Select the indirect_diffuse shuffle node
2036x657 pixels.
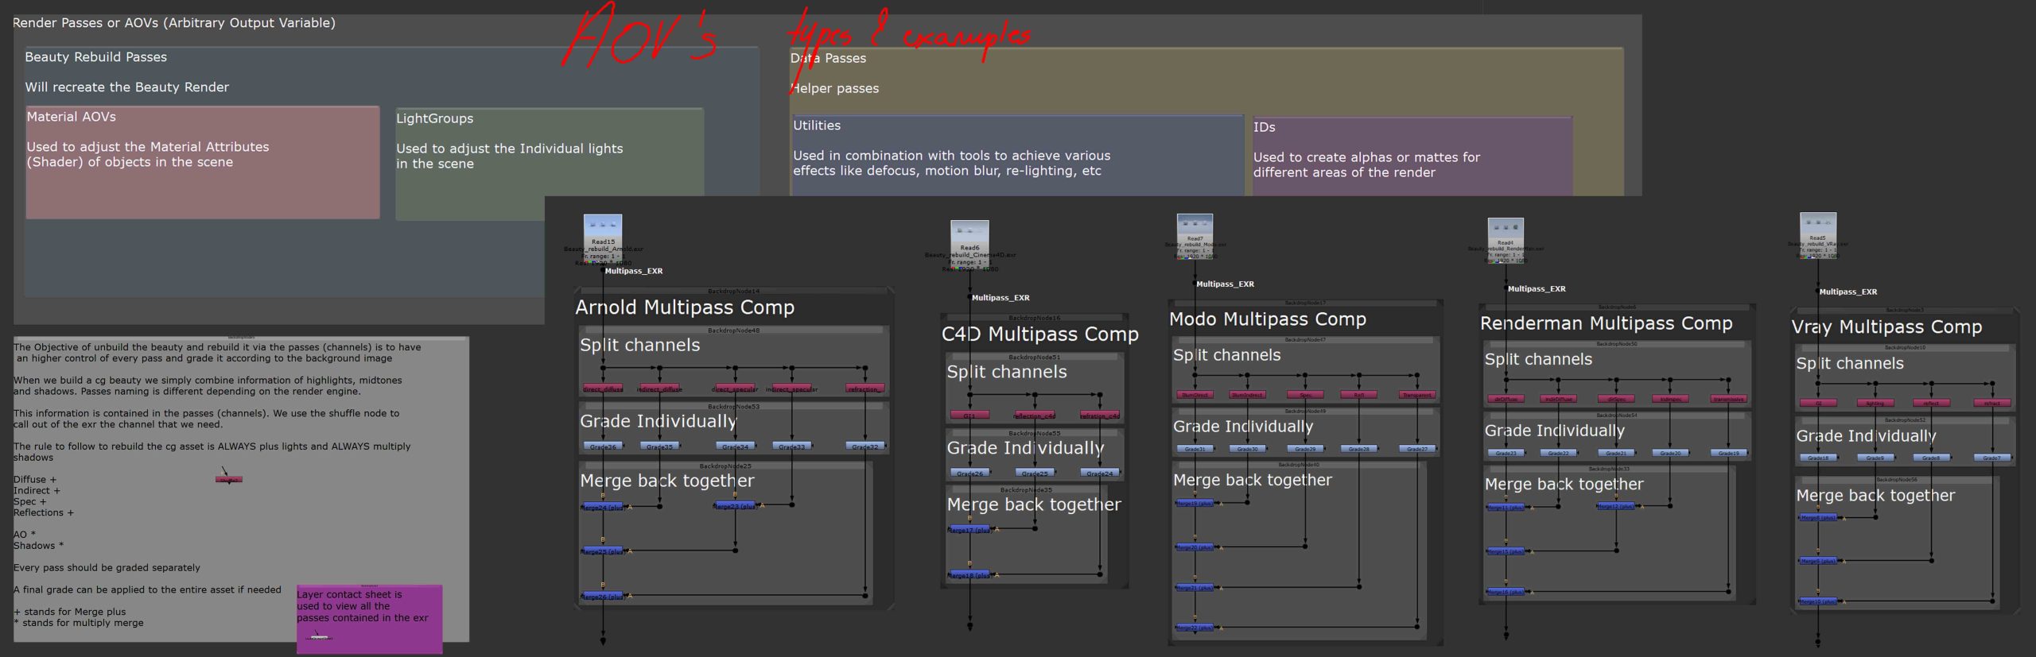point(659,388)
